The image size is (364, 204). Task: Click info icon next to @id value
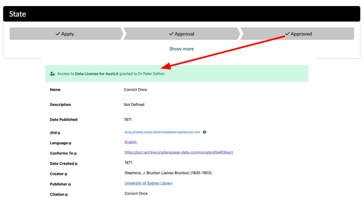(x=204, y=132)
